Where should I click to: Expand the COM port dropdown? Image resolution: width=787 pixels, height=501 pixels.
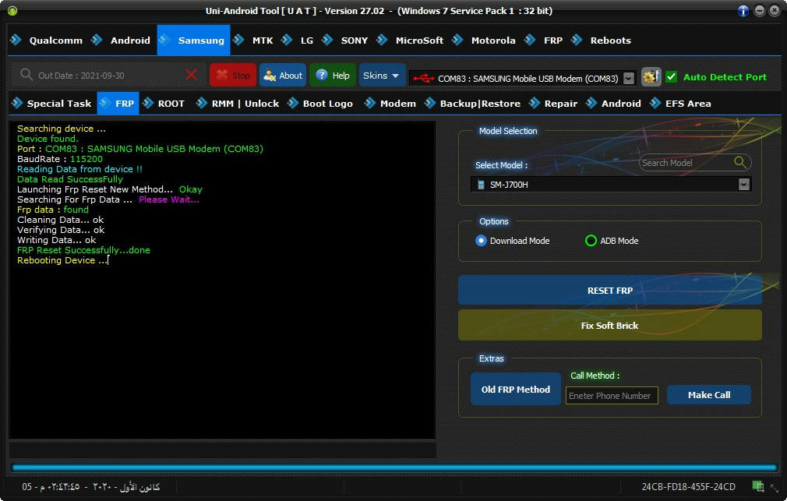(629, 78)
